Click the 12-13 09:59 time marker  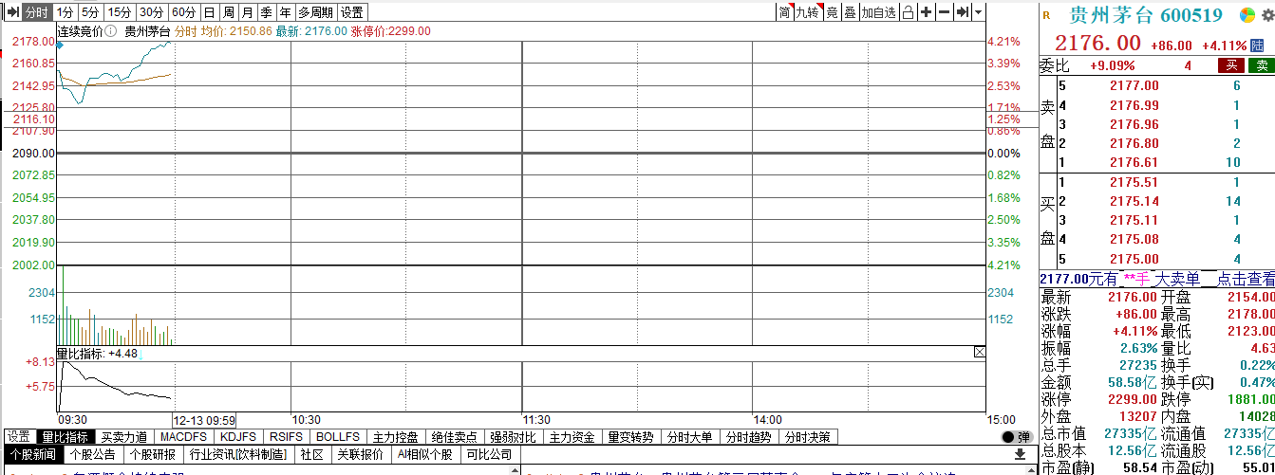[x=204, y=419]
